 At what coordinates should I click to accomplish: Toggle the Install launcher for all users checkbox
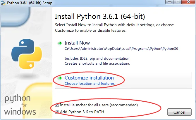pos(57,105)
